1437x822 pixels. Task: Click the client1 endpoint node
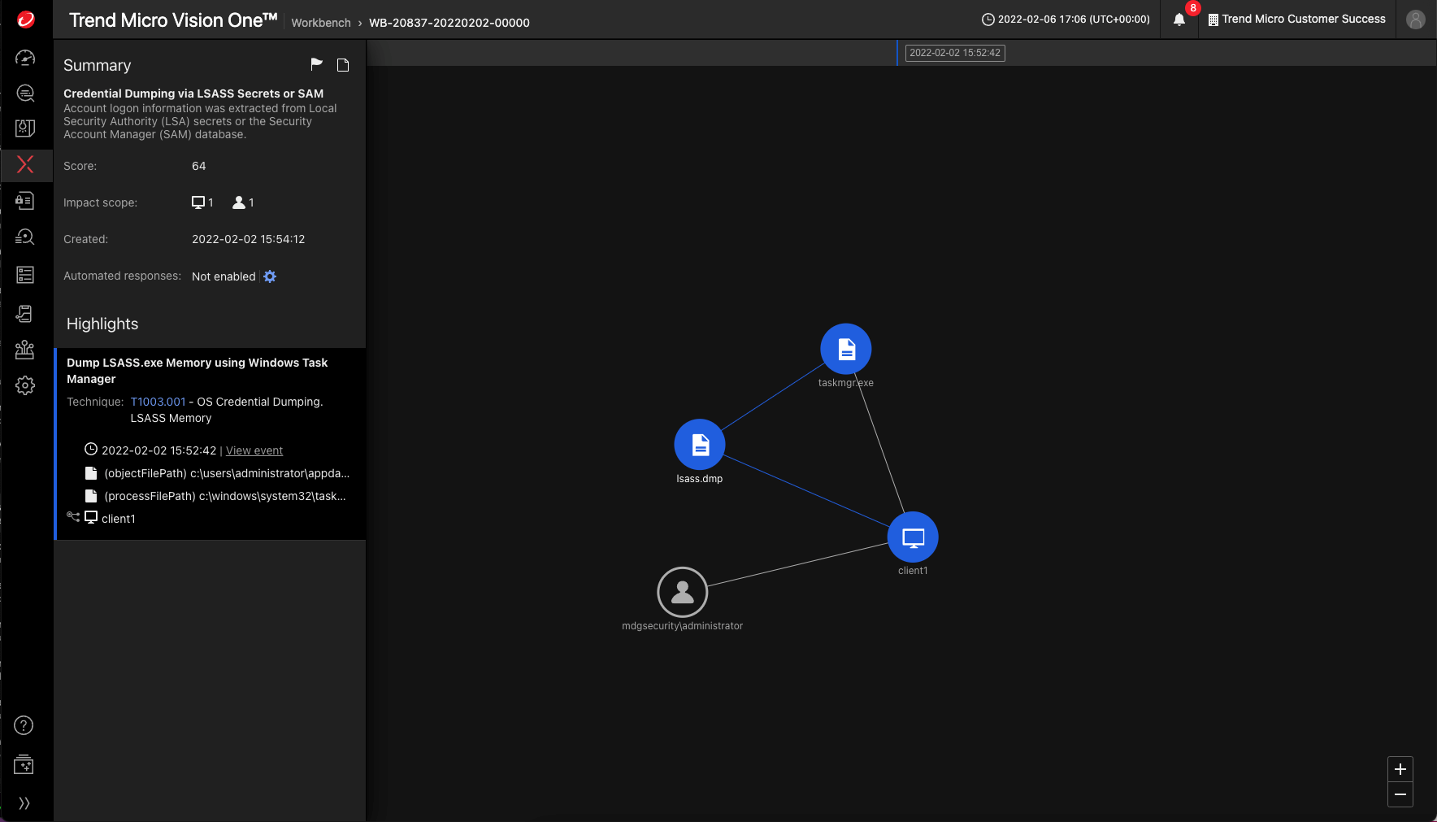(913, 537)
